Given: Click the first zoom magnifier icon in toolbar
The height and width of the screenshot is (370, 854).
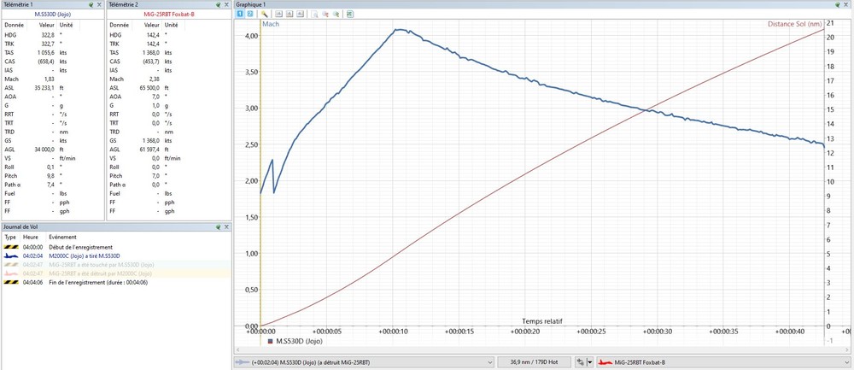Looking at the screenshot, I should point(315,14).
